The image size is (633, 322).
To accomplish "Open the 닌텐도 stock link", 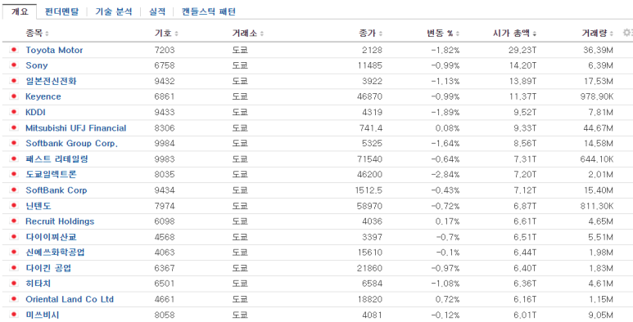I will 38,205.
